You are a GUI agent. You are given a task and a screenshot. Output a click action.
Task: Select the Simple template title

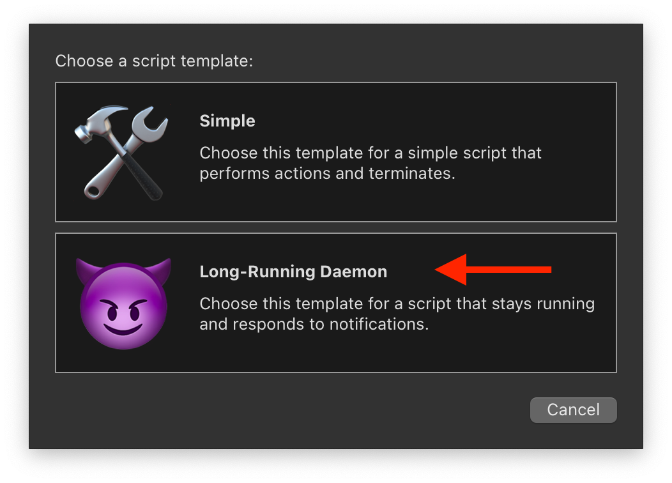227,121
